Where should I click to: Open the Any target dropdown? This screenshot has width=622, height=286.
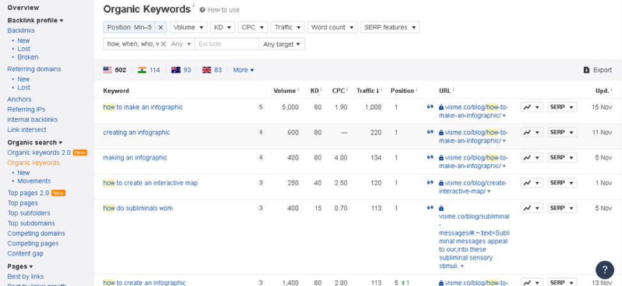pyautogui.click(x=282, y=44)
